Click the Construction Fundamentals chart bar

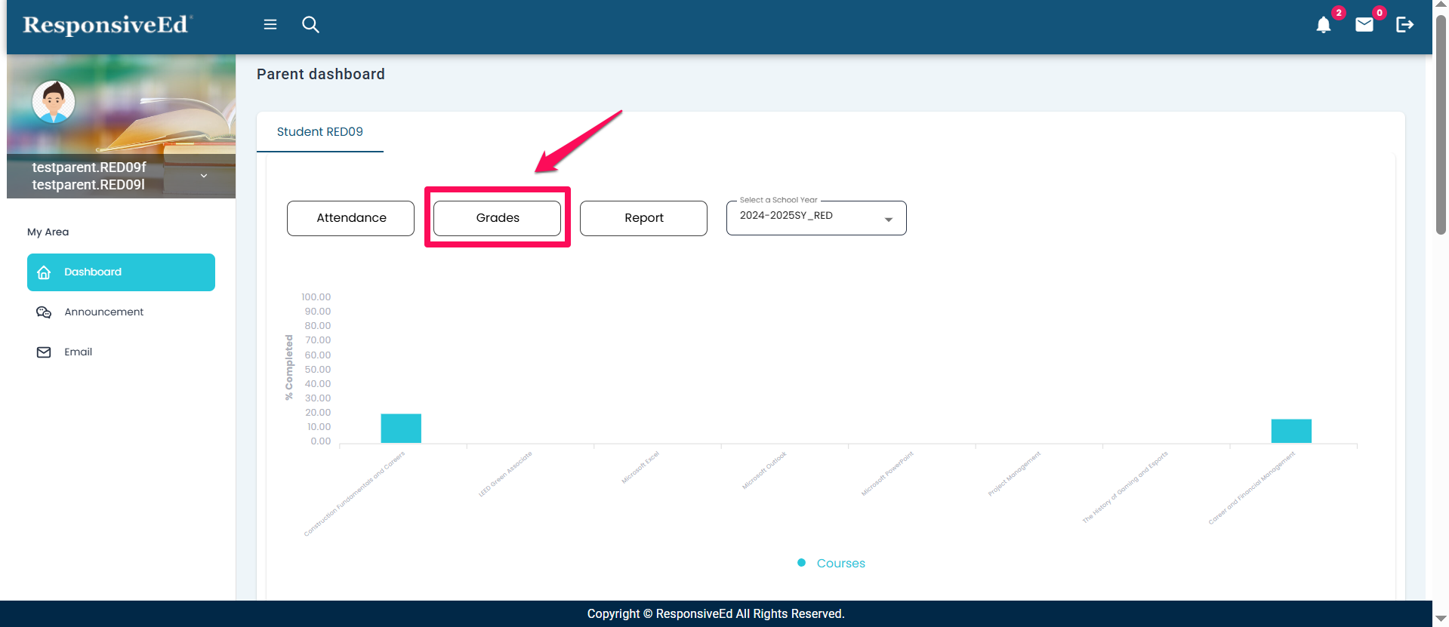[401, 429]
